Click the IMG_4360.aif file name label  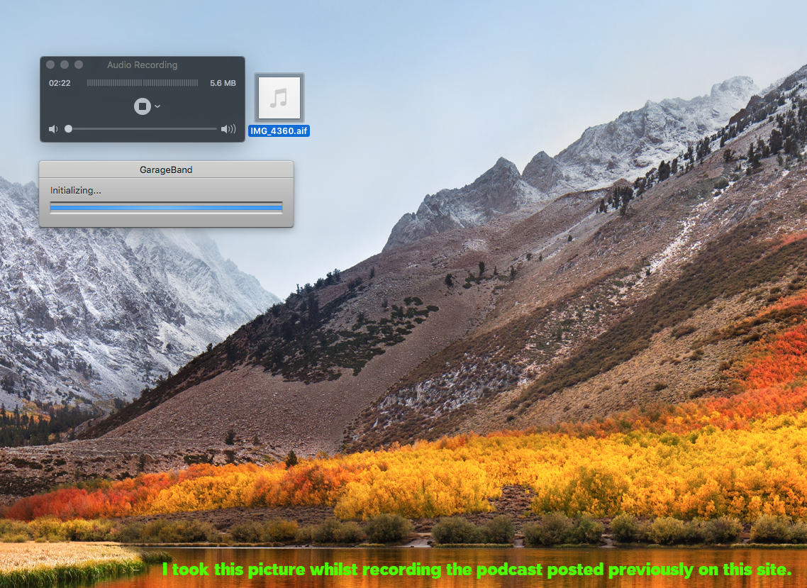(279, 131)
